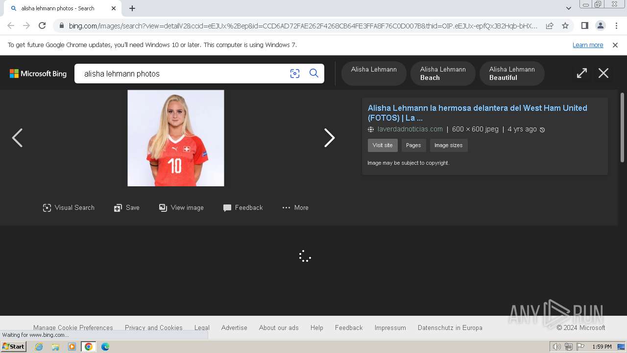Open Microsoft Edge from taskbar

[105, 347]
